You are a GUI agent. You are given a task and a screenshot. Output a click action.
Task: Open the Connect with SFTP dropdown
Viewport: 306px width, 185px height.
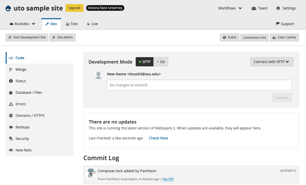(x=272, y=62)
